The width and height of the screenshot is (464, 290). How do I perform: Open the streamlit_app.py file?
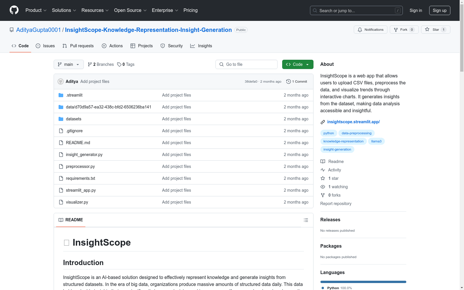coord(81,190)
